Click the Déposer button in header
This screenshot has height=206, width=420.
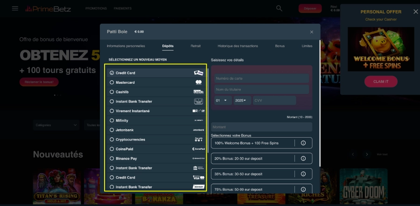pyautogui.click(x=310, y=8)
